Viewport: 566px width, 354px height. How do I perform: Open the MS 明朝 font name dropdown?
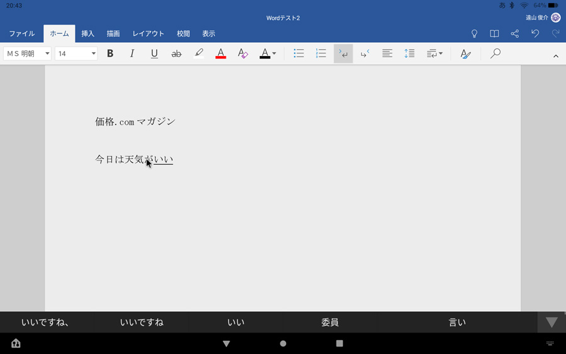[x=27, y=53]
